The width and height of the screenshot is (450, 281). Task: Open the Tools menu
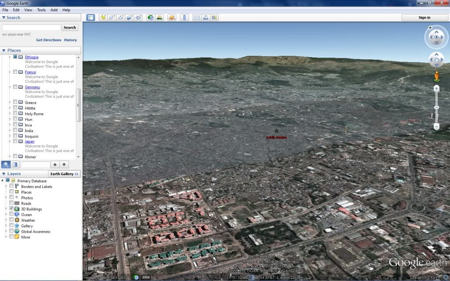41,10
